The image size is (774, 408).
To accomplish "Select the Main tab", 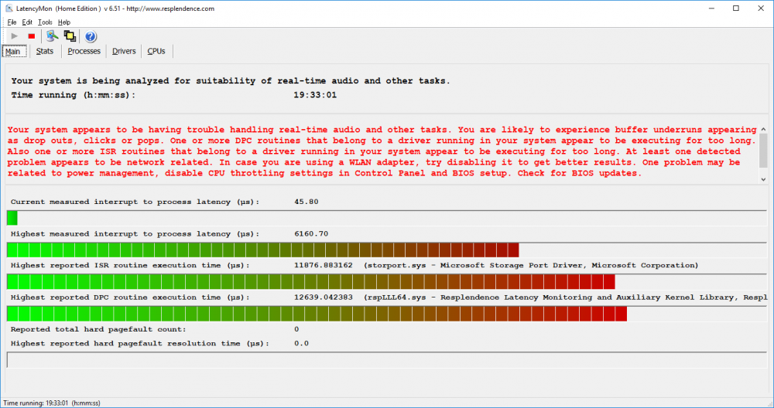I will point(14,51).
